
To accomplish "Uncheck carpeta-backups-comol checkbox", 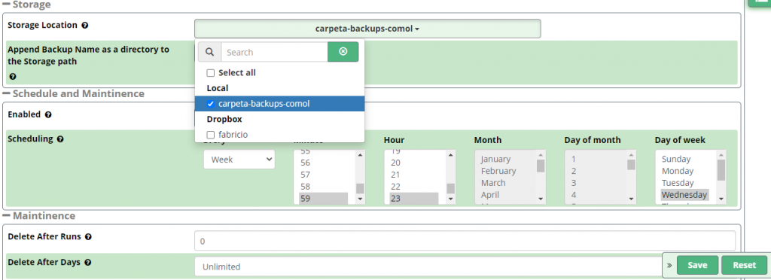I will (x=211, y=104).
